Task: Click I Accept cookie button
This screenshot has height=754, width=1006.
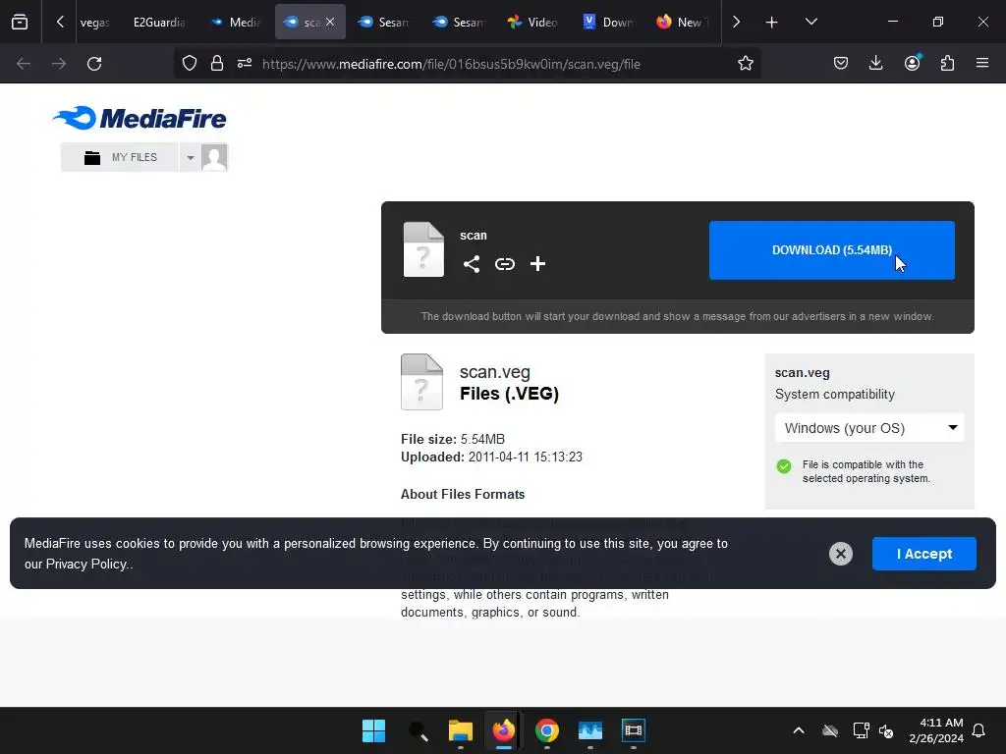Action: point(923,554)
